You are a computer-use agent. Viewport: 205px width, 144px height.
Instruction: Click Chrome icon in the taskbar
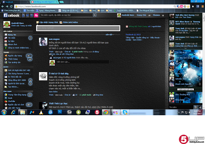pos(106,112)
